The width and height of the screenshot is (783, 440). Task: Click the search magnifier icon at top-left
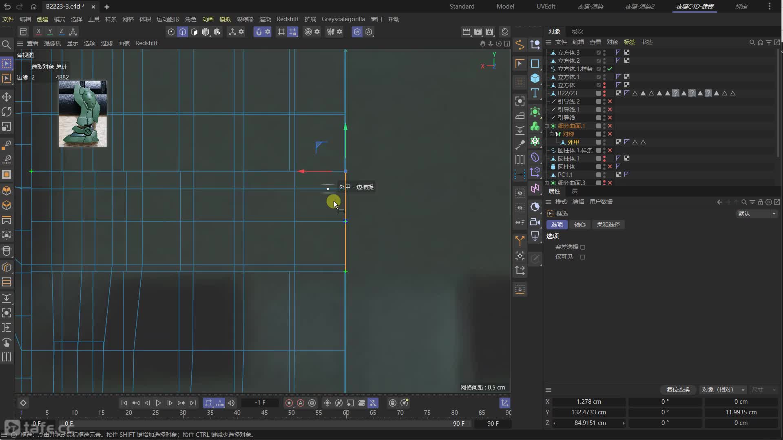click(x=7, y=44)
